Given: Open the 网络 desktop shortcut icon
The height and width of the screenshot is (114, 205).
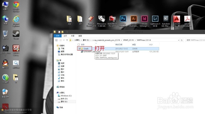Looking at the screenshot, I should point(5,20).
